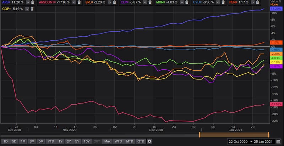This screenshot has width=284, height=146.
Task: Select the QTD period button
Action: (141, 141)
